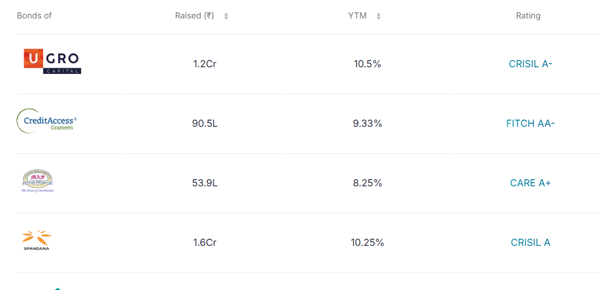Click the partially visible teal logo below Spandana
600x290 pixels.
click(58, 288)
